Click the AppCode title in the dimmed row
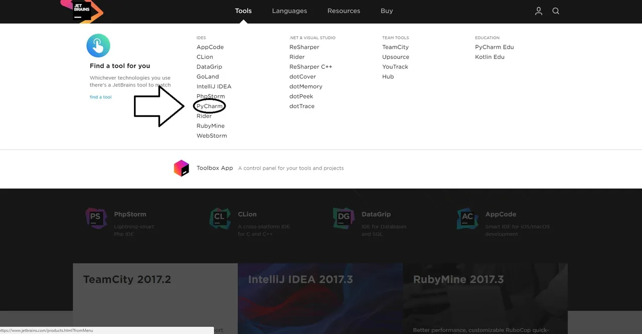The width and height of the screenshot is (642, 334). (501, 214)
